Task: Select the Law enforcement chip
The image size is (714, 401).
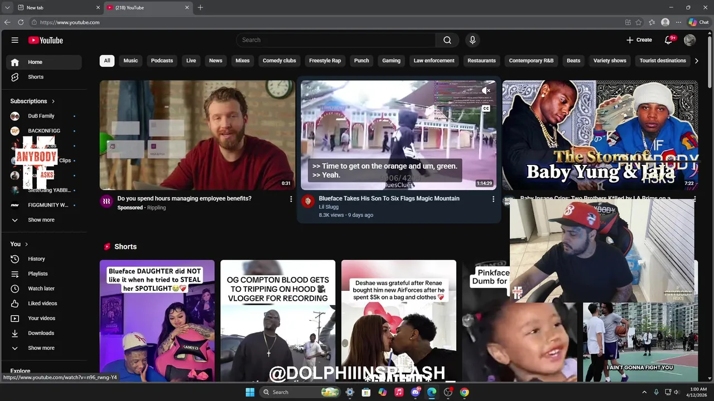Action: click(434, 61)
